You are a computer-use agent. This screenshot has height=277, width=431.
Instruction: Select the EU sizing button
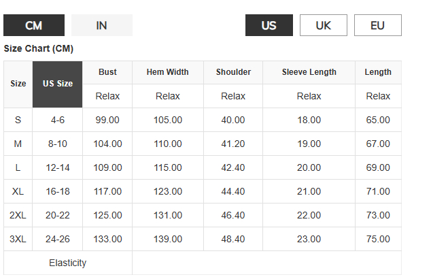point(377,25)
